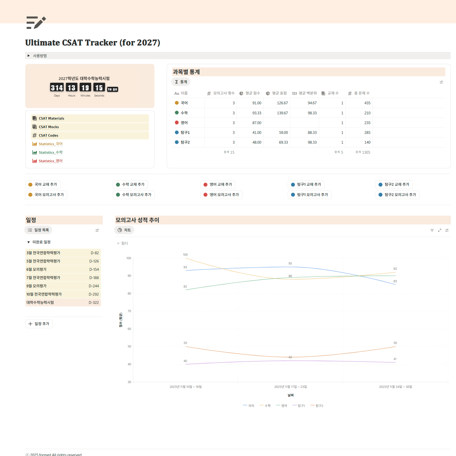Click the red dot beside 영어 row

point(177,123)
